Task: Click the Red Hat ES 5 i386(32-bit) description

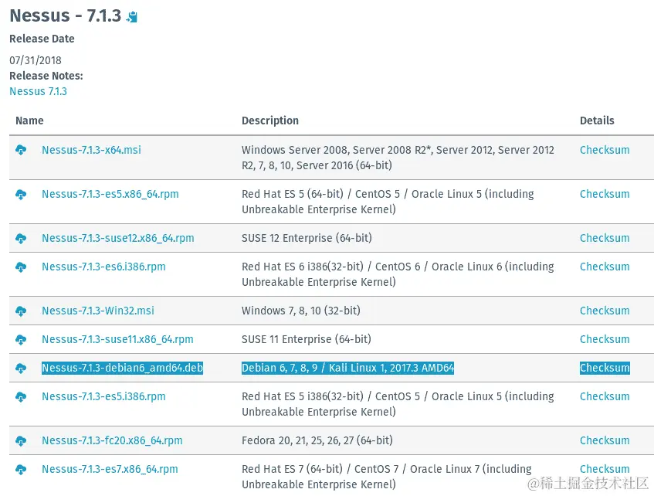Action: click(x=398, y=404)
